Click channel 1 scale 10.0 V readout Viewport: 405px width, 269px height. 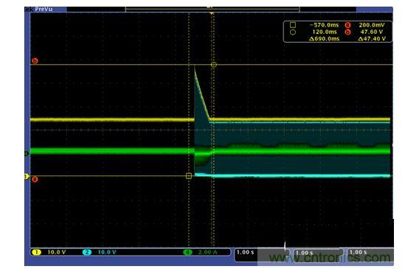(57, 252)
